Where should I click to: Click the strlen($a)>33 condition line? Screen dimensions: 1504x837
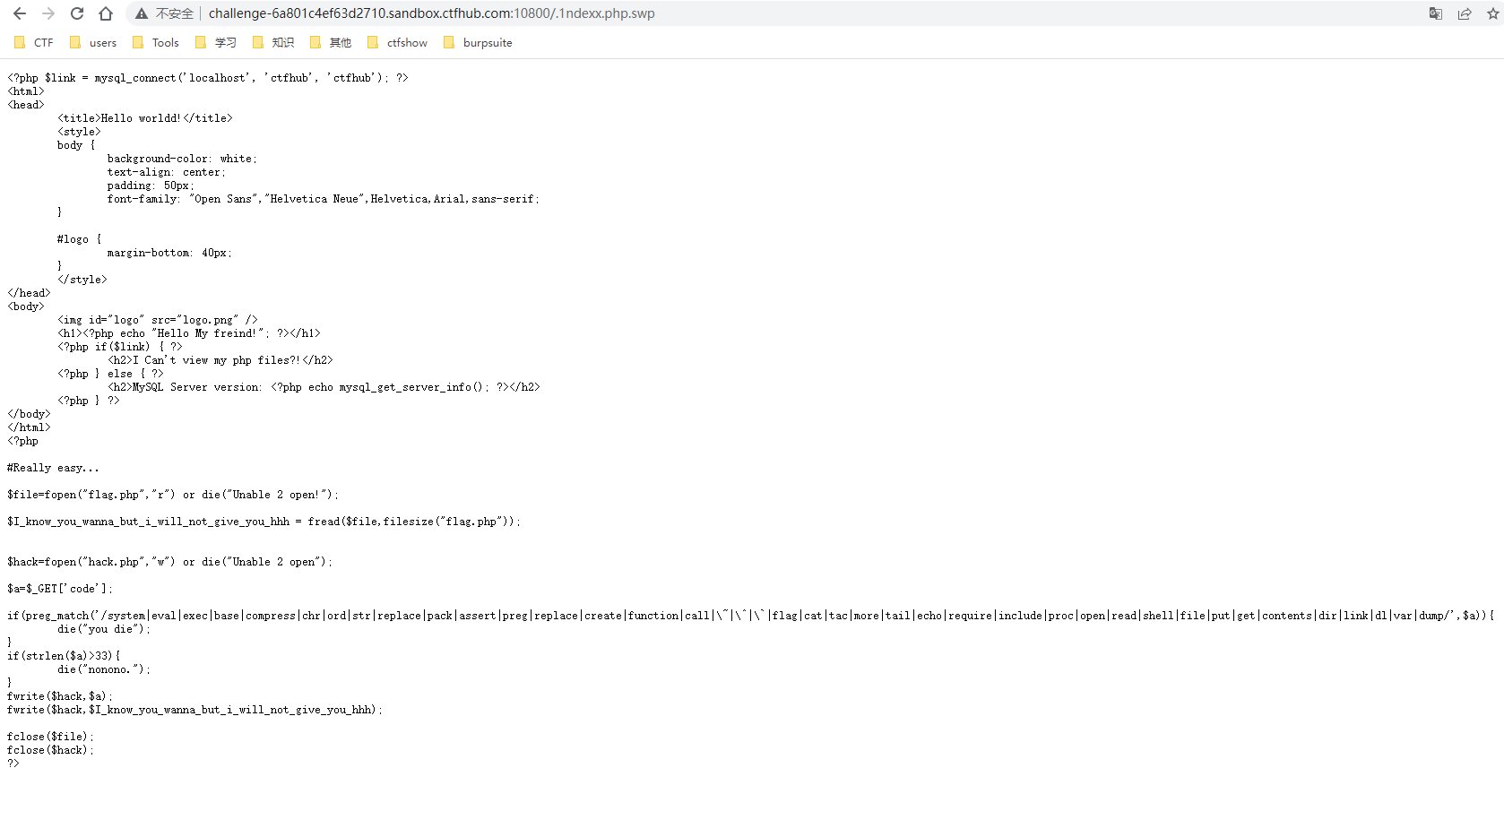tap(64, 656)
